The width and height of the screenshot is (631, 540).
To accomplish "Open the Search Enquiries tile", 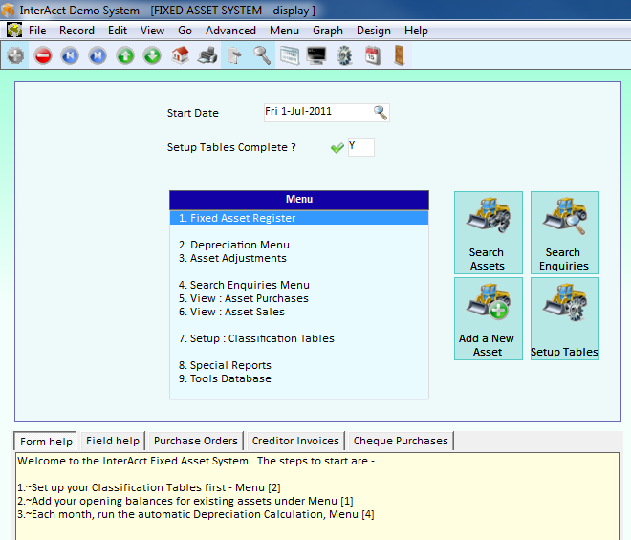I will pos(565,232).
